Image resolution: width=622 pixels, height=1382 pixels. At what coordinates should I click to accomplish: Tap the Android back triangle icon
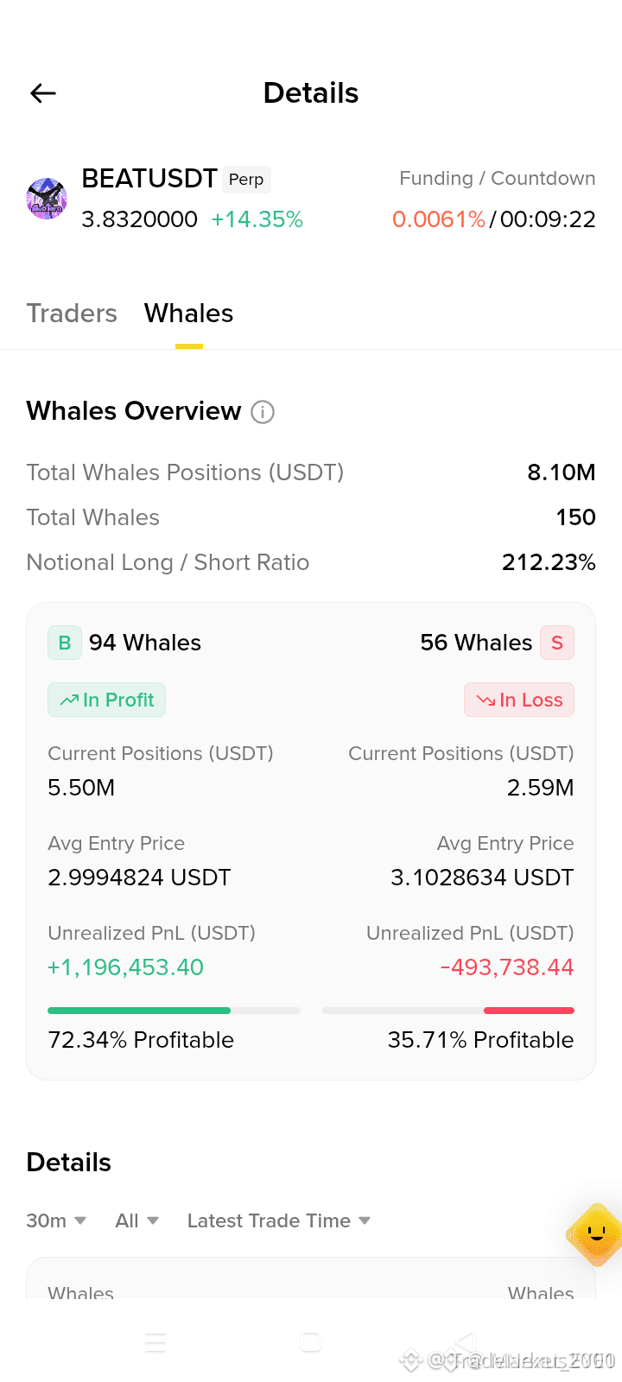pyautogui.click(x=465, y=1341)
